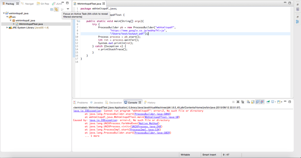Open the ProcessBuilder.java:1029 stack trace link

pos(152,133)
